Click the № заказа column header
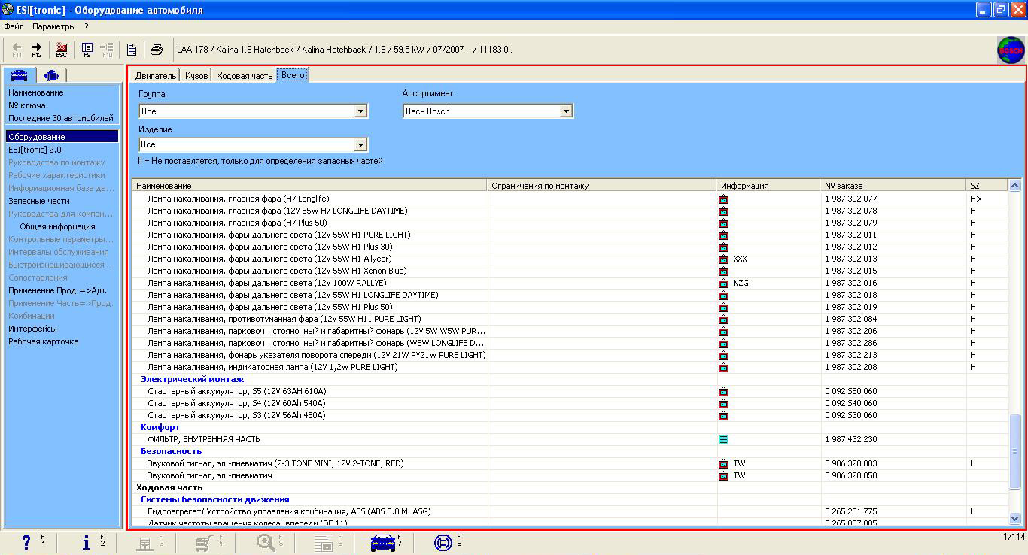Image resolution: width=1028 pixels, height=555 pixels. pos(894,185)
